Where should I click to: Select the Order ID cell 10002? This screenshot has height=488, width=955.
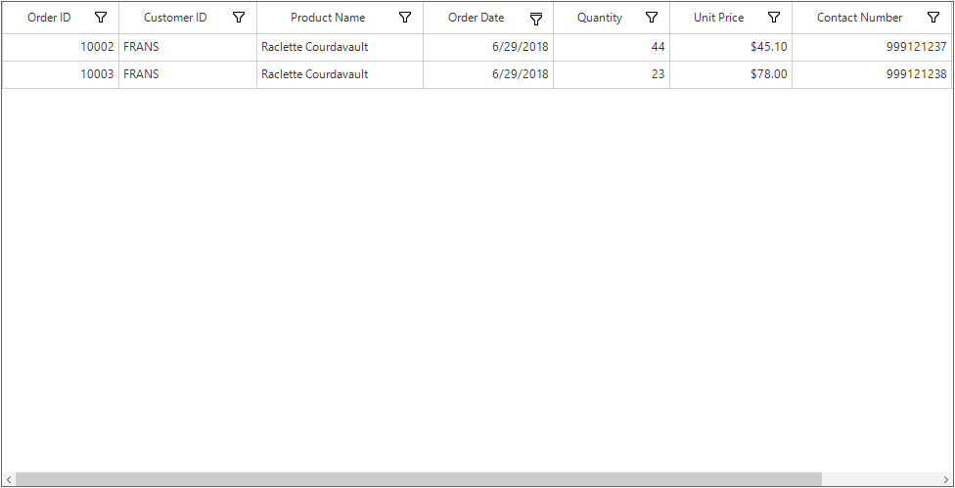click(61, 47)
